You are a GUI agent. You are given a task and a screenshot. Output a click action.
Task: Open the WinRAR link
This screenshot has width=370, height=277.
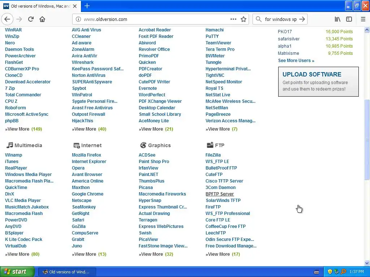point(13,30)
